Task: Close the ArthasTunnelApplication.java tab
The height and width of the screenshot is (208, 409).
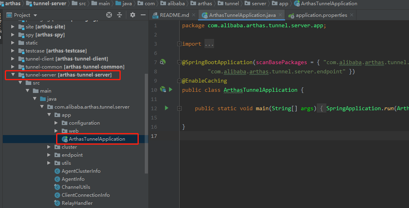Action: (x=280, y=15)
